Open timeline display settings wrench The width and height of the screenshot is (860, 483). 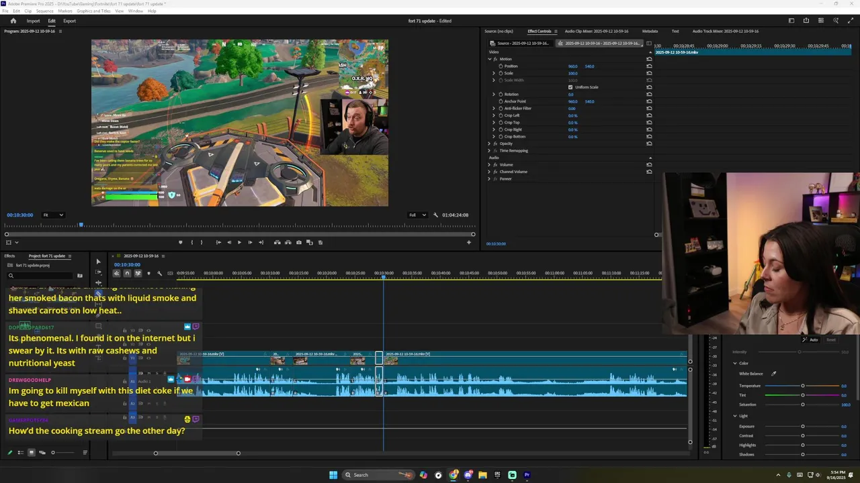(x=159, y=273)
